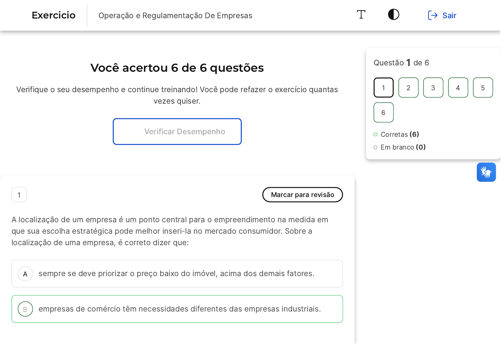The image size is (501, 344).
Task: Click the green Corretas legend indicator
Action: tap(376, 135)
